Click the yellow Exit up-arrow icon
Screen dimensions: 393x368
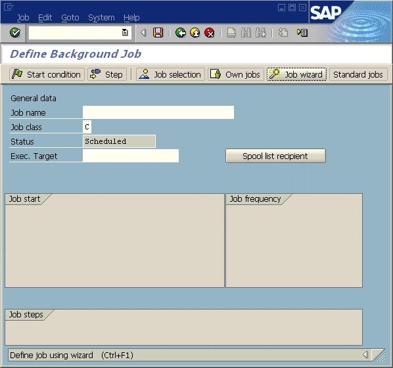195,33
